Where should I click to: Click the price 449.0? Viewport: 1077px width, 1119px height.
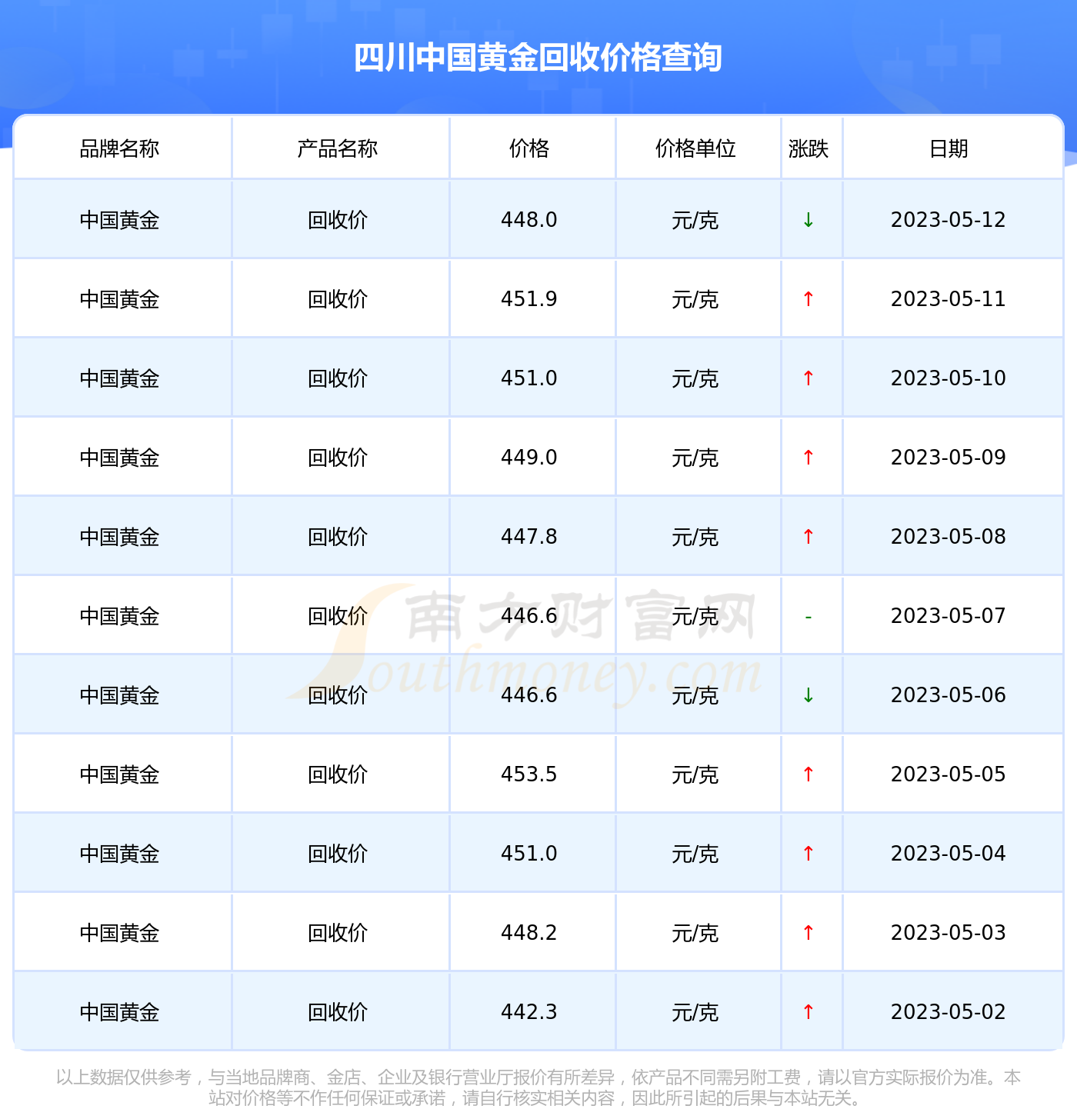[x=529, y=458]
